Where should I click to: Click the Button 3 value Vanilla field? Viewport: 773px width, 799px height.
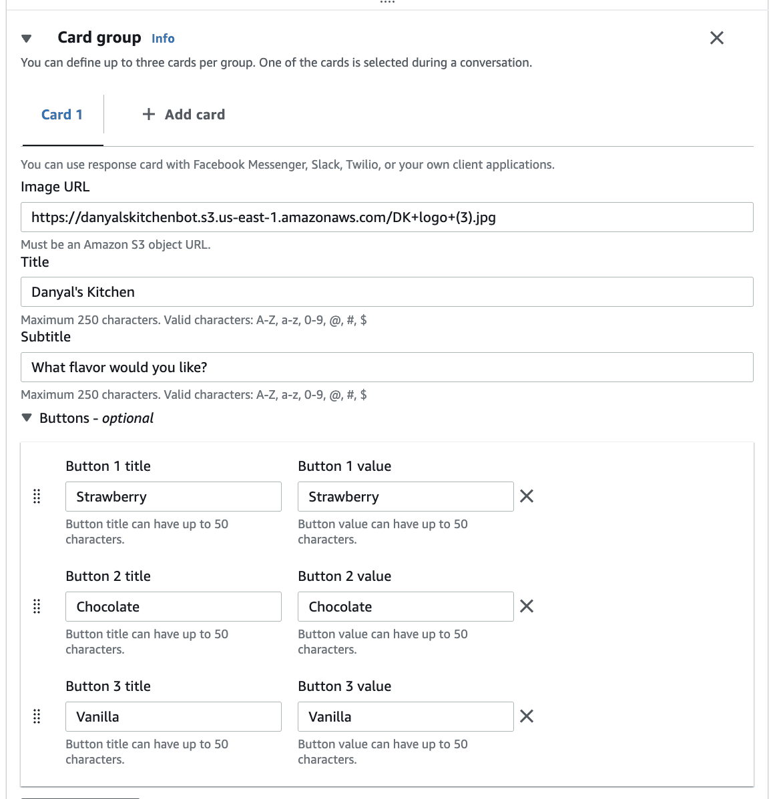click(x=406, y=717)
